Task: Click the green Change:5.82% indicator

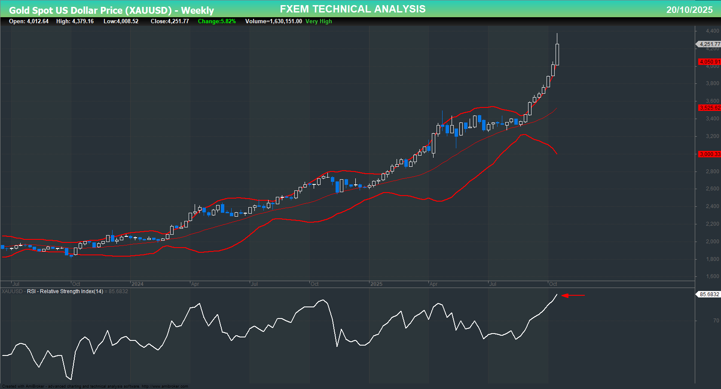Action: pos(217,21)
